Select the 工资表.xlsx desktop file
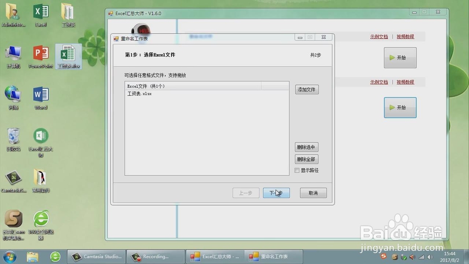This screenshot has height=264, width=469. (68, 57)
